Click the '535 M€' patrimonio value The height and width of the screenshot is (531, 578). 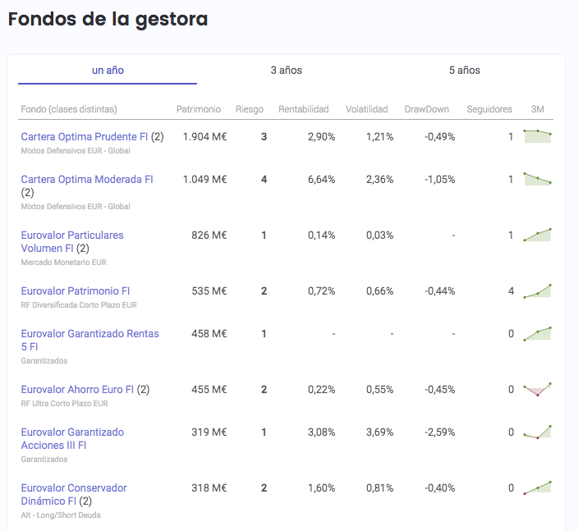[209, 291]
